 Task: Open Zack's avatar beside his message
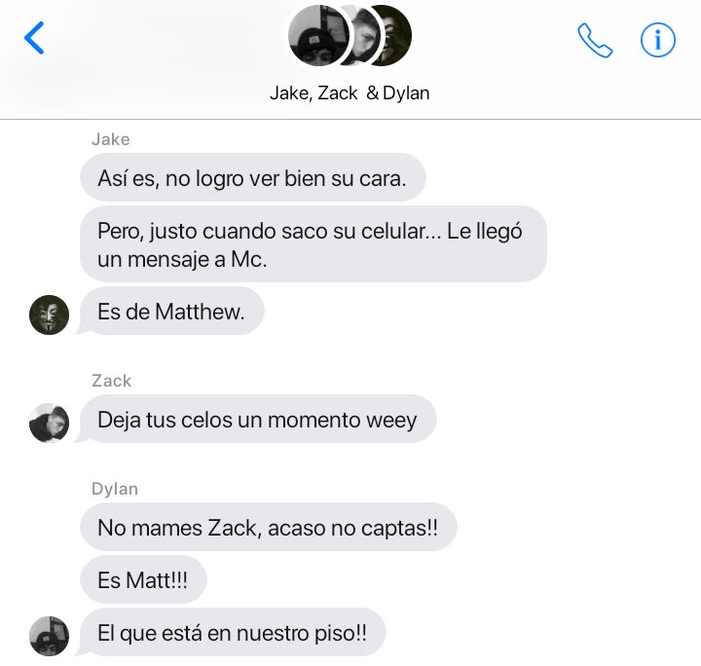(50, 423)
